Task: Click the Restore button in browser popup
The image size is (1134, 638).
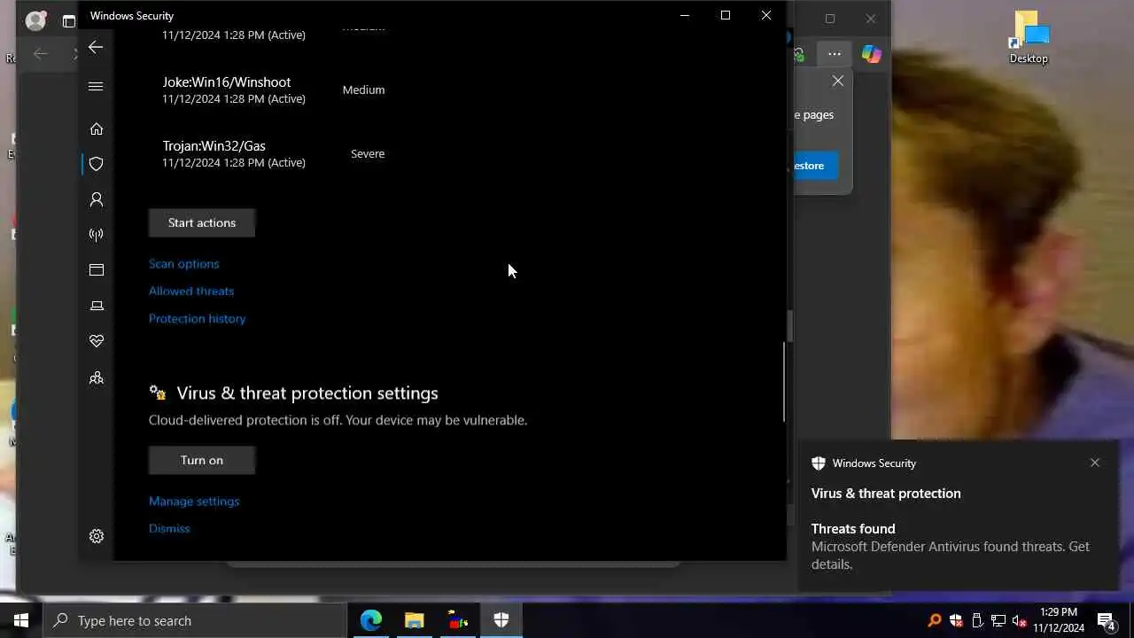Action: [813, 166]
